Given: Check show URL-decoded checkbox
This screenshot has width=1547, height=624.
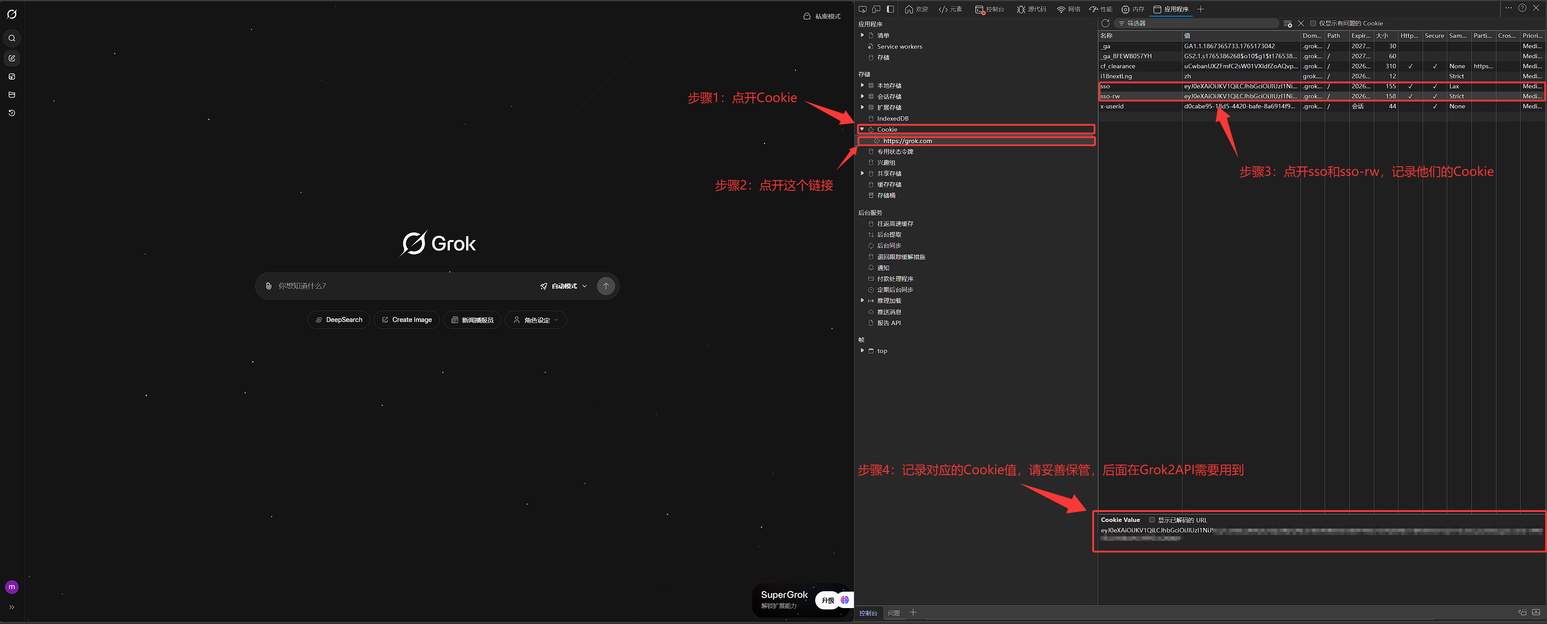Looking at the screenshot, I should click(x=1152, y=520).
